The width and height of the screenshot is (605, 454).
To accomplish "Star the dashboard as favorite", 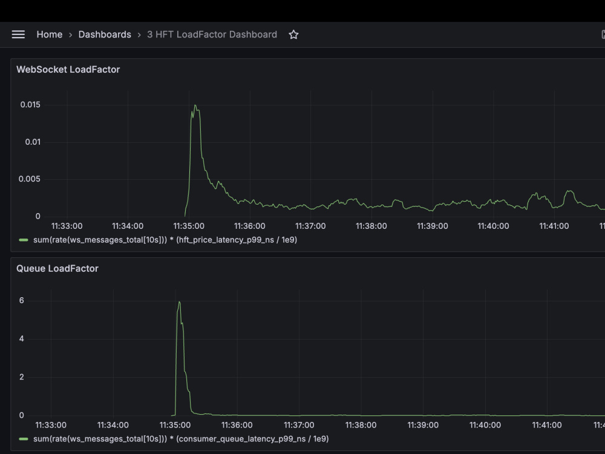I will pyautogui.click(x=293, y=35).
